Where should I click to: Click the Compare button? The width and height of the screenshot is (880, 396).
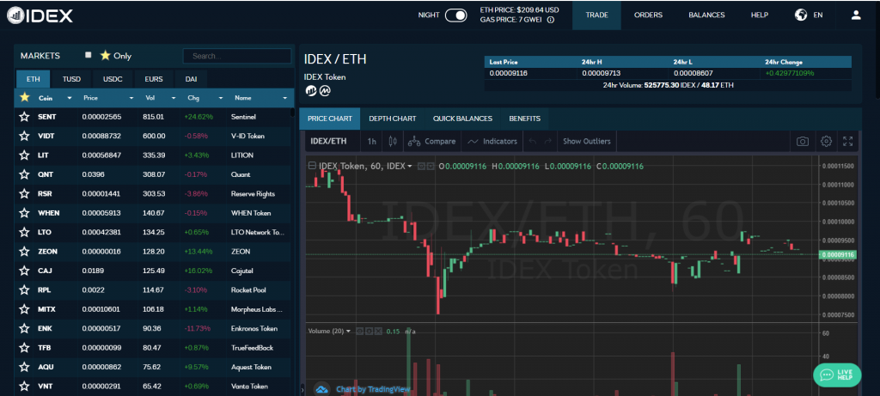(x=431, y=142)
